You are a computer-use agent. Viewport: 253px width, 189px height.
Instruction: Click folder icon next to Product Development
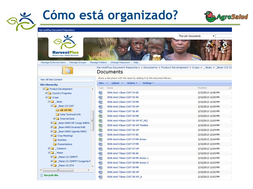(47, 89)
